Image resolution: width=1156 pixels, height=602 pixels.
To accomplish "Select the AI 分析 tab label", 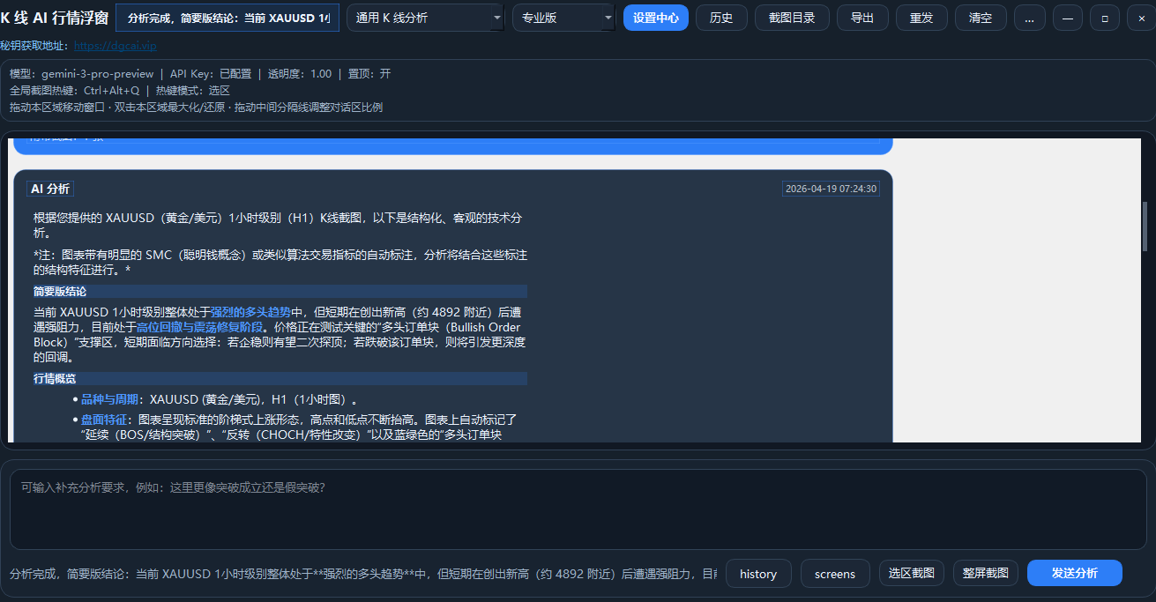I will click(50, 189).
